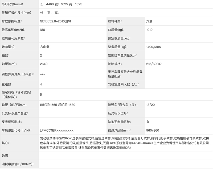Click the 防抱死制动系统 label

(120, 122)
